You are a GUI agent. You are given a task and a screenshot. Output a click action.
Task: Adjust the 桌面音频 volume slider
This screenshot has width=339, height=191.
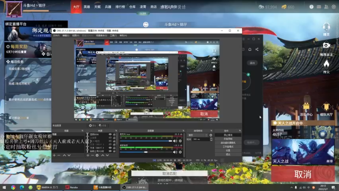tap(146, 152)
